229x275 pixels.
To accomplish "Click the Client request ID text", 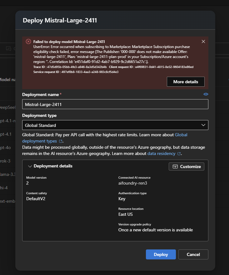I will click(151, 67).
